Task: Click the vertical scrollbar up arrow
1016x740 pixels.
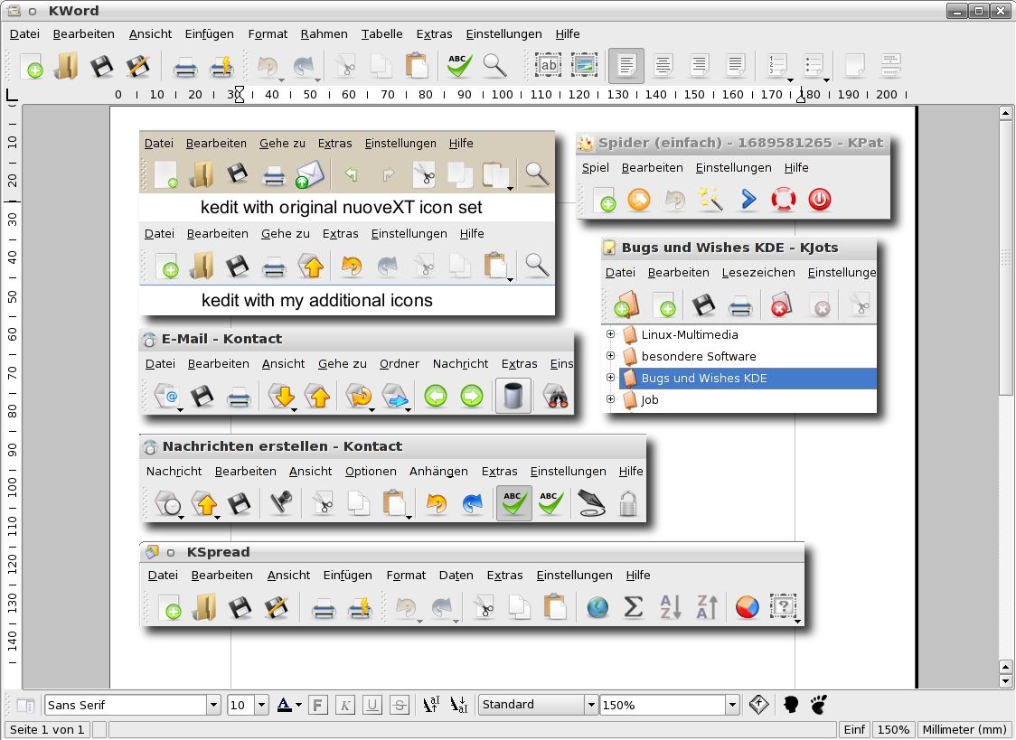Action: click(1005, 113)
